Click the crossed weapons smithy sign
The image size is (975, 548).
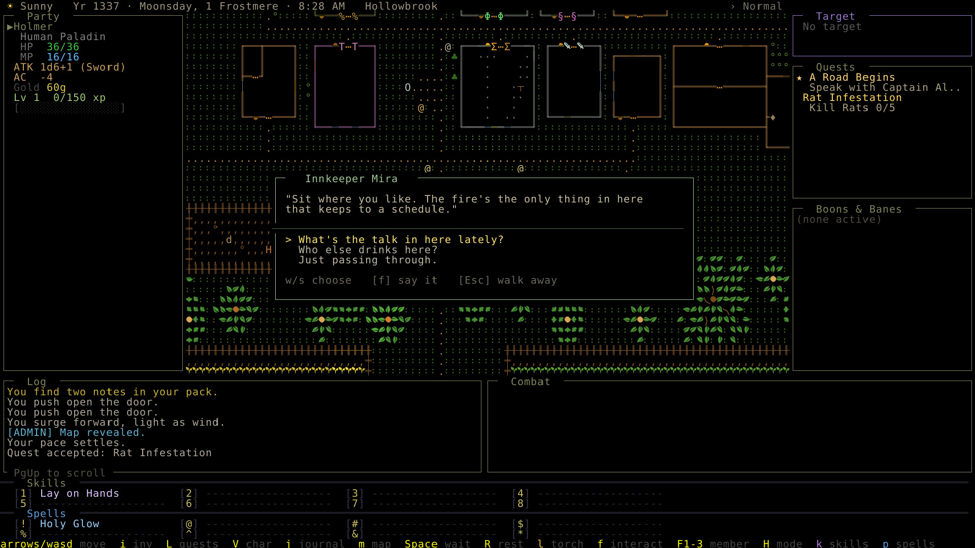coord(574,46)
